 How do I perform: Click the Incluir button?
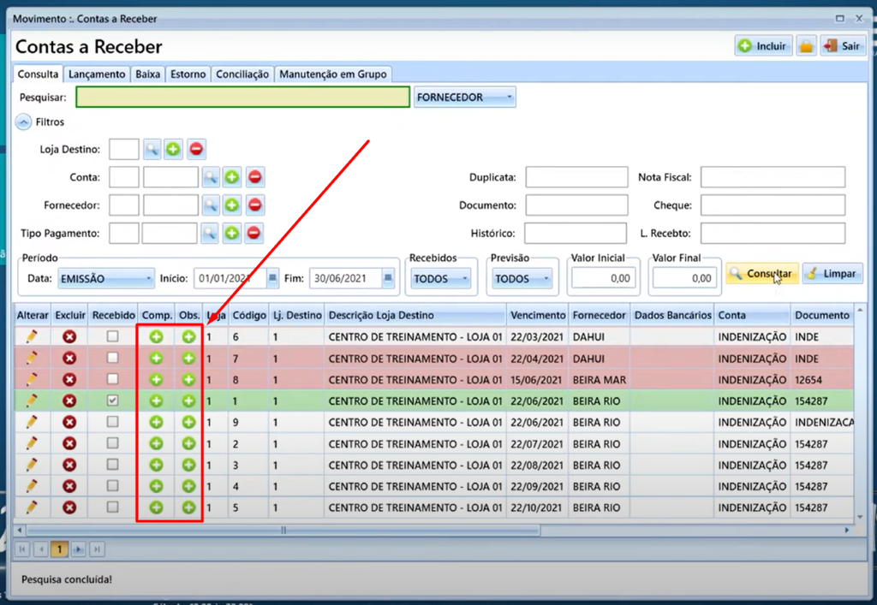tap(763, 46)
